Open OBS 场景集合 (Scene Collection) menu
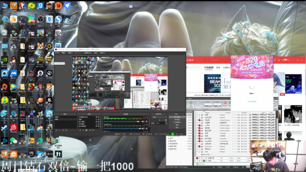The image size is (306, 172). tap(88, 53)
